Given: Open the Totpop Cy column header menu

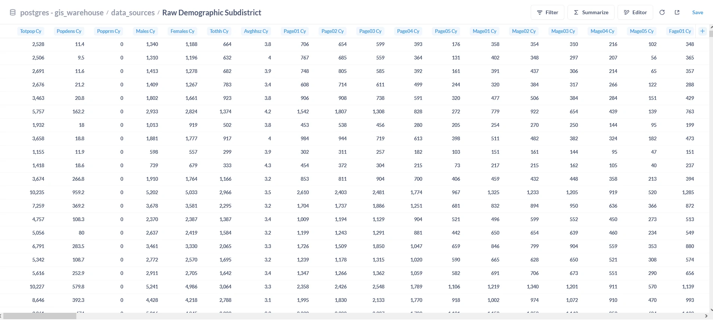Looking at the screenshot, I should tap(31, 31).
